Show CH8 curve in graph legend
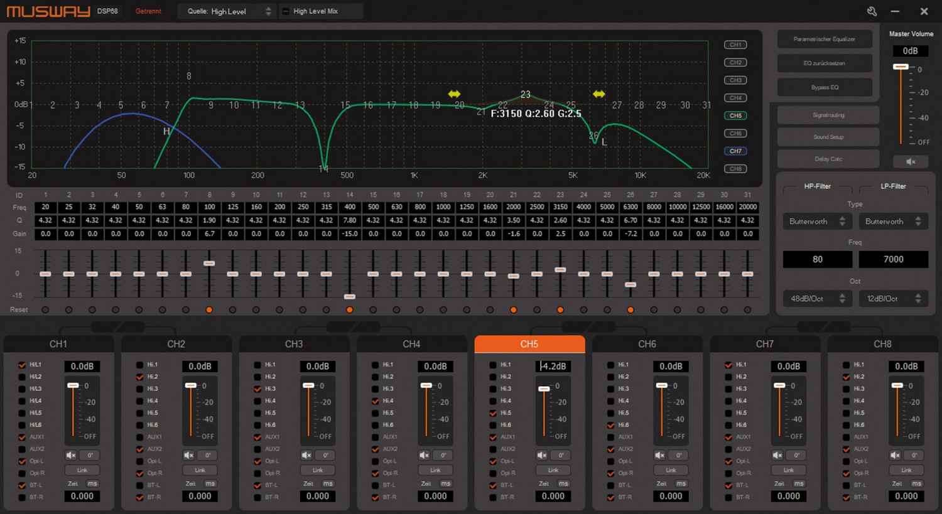The height and width of the screenshot is (514, 942). (x=735, y=169)
